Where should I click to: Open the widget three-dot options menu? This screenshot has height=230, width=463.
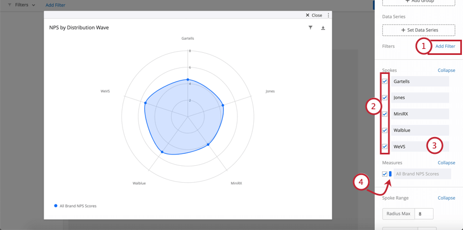pos(328,15)
